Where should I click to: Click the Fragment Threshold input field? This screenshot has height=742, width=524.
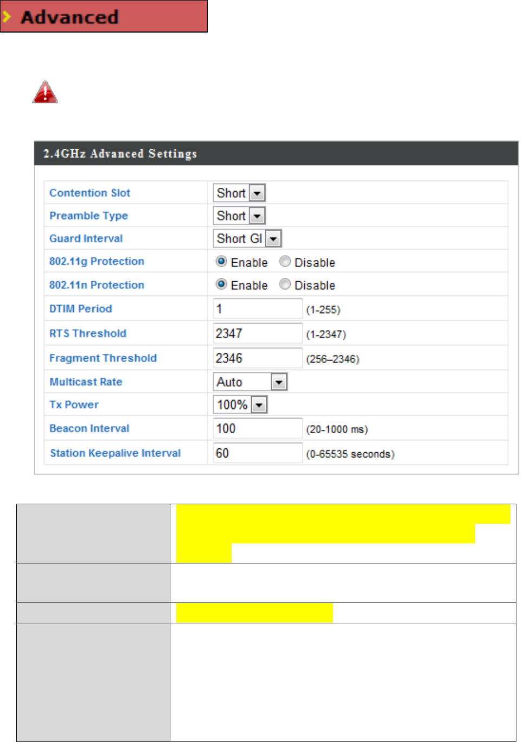(x=258, y=358)
